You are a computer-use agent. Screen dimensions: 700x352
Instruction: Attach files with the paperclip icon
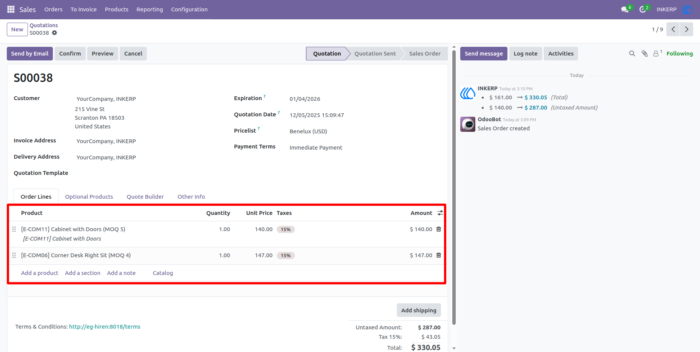click(x=644, y=54)
